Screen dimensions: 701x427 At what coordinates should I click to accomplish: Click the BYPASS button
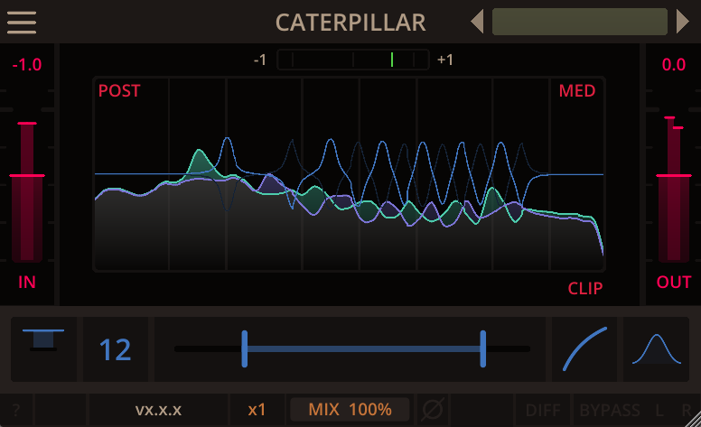coord(610,410)
